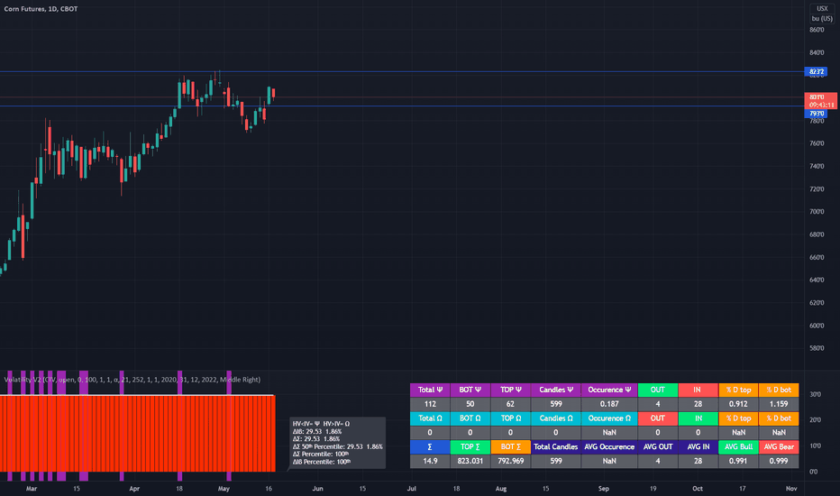Click the blue Σ header cell

[x=430, y=446]
